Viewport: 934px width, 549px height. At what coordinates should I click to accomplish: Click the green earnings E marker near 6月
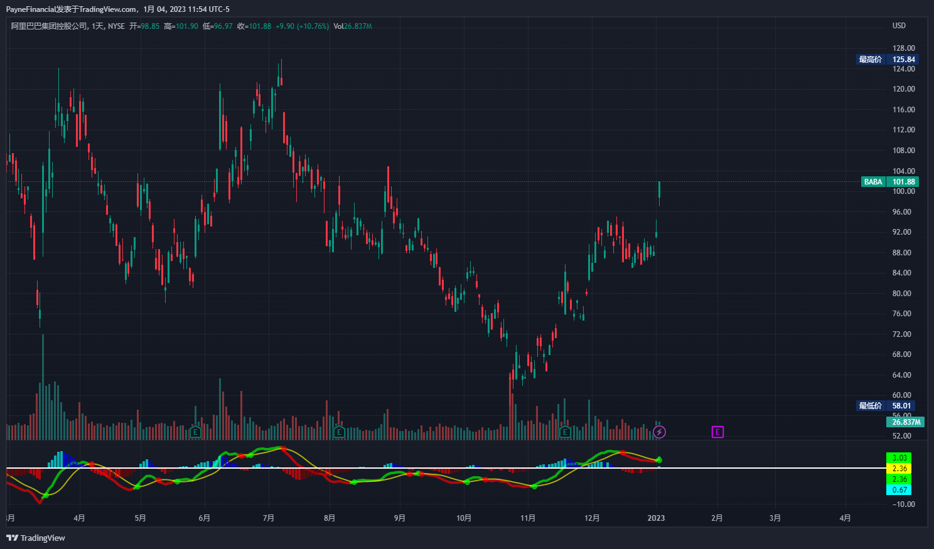pyautogui.click(x=195, y=432)
